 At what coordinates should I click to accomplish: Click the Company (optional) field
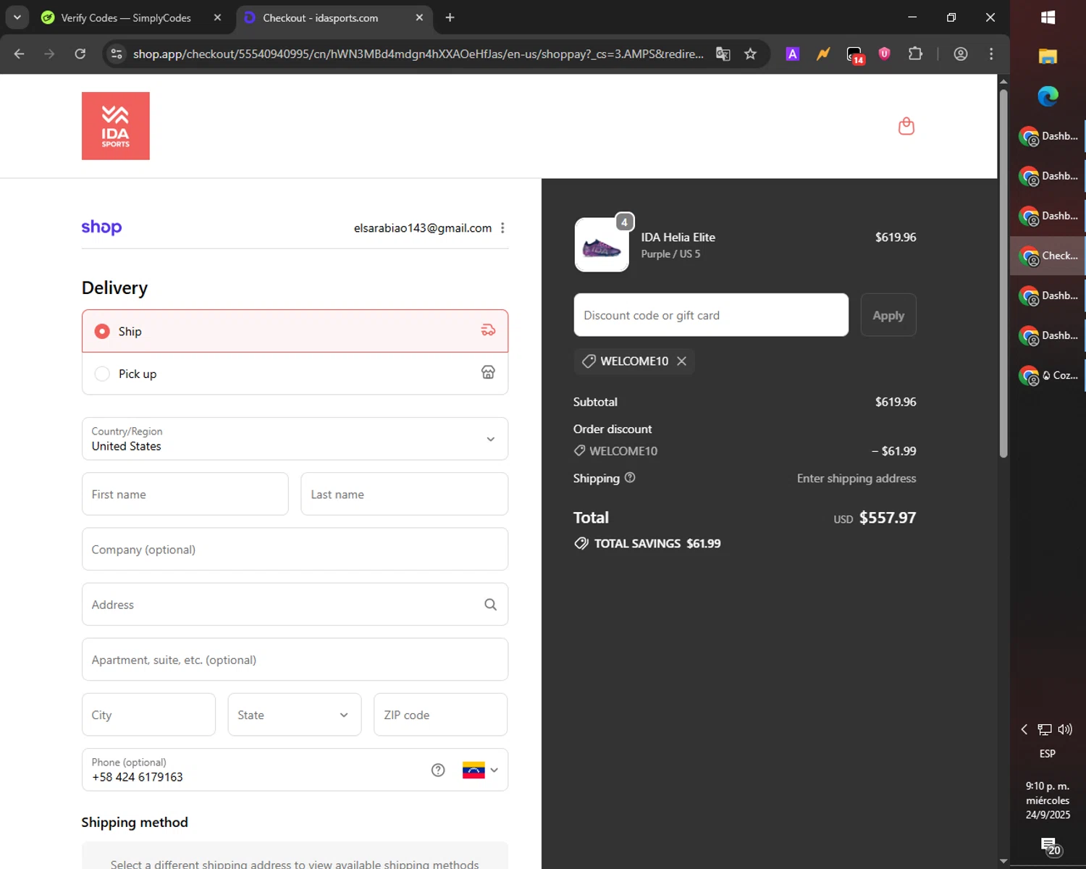point(295,549)
